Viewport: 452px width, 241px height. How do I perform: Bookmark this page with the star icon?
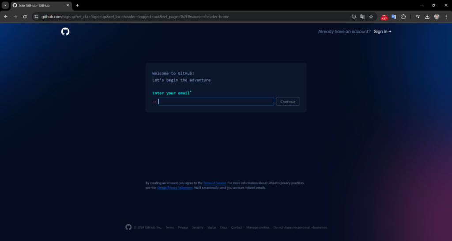(x=371, y=17)
